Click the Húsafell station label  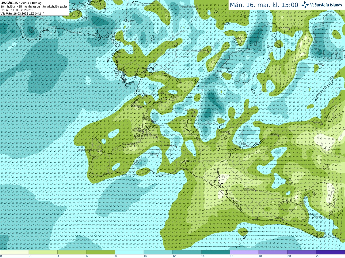tap(203, 50)
